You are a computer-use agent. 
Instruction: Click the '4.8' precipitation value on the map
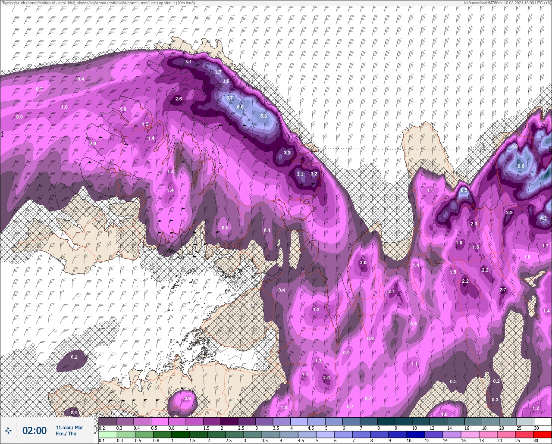point(514,146)
